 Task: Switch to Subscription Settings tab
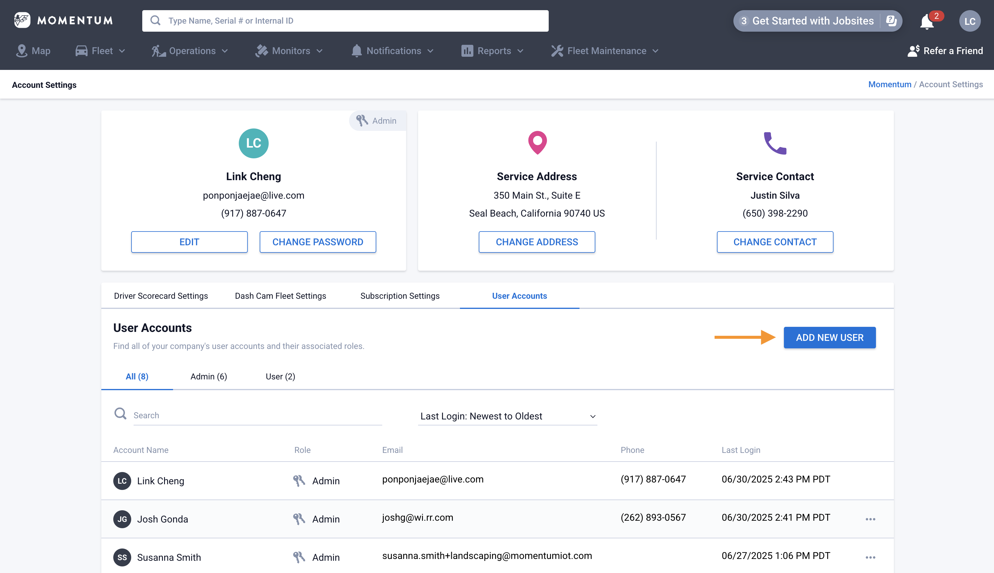point(400,295)
